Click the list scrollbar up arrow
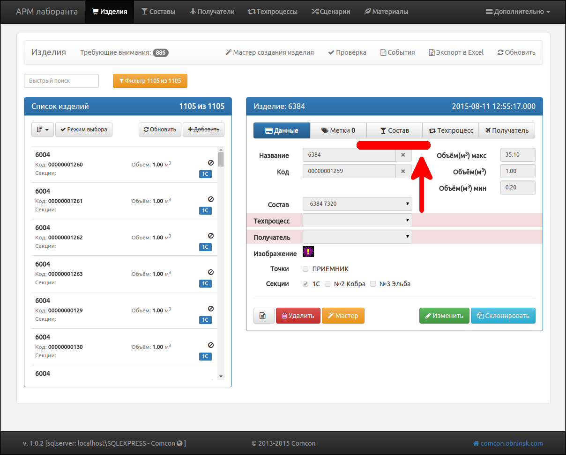Image resolution: width=566 pixels, height=455 pixels. click(221, 149)
